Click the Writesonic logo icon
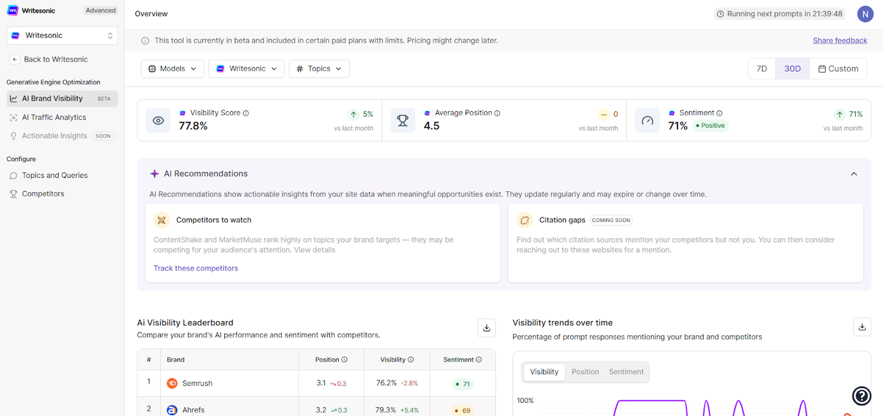The image size is (883, 416). point(13,10)
